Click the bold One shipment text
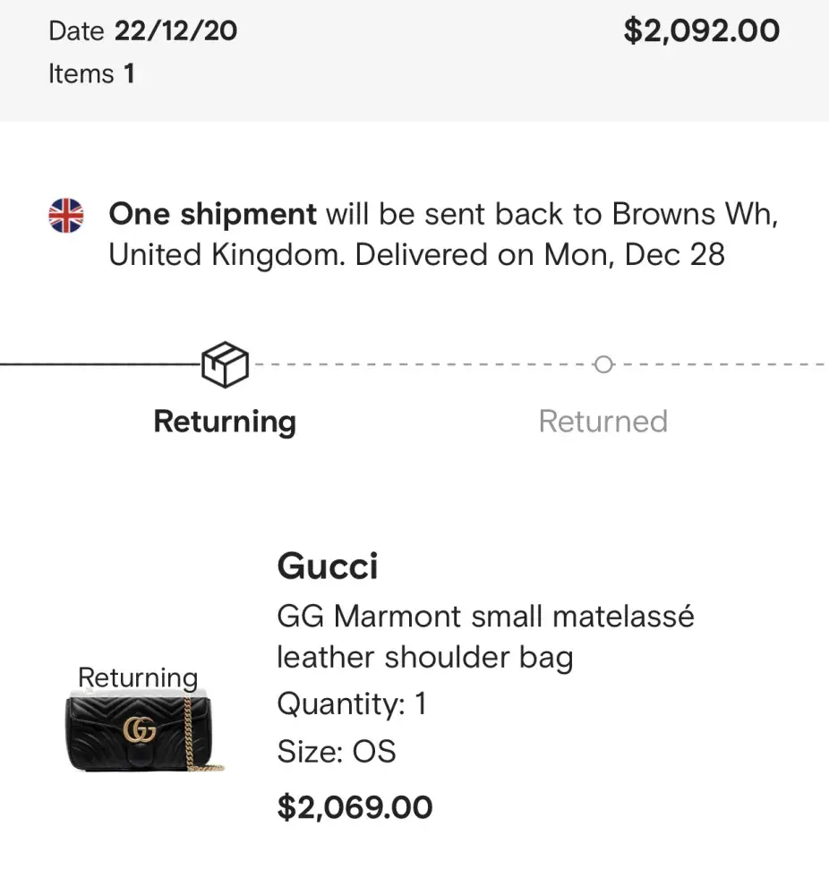The width and height of the screenshot is (829, 895). 212,215
